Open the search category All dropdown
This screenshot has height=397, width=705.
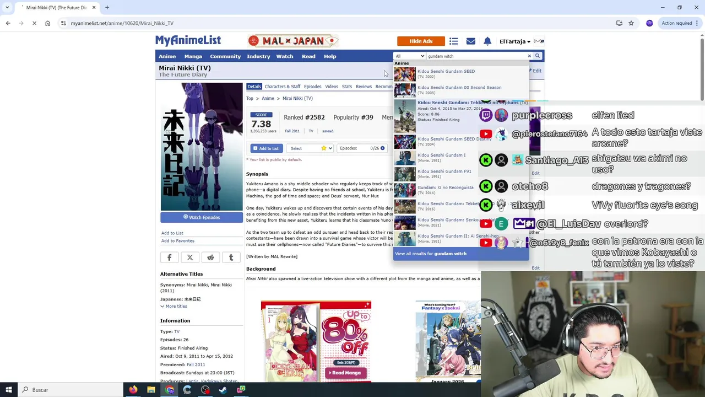(410, 56)
